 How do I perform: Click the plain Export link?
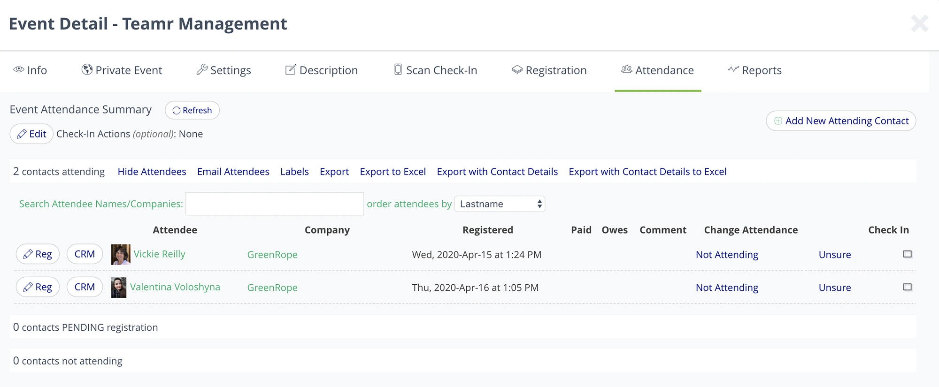point(334,172)
